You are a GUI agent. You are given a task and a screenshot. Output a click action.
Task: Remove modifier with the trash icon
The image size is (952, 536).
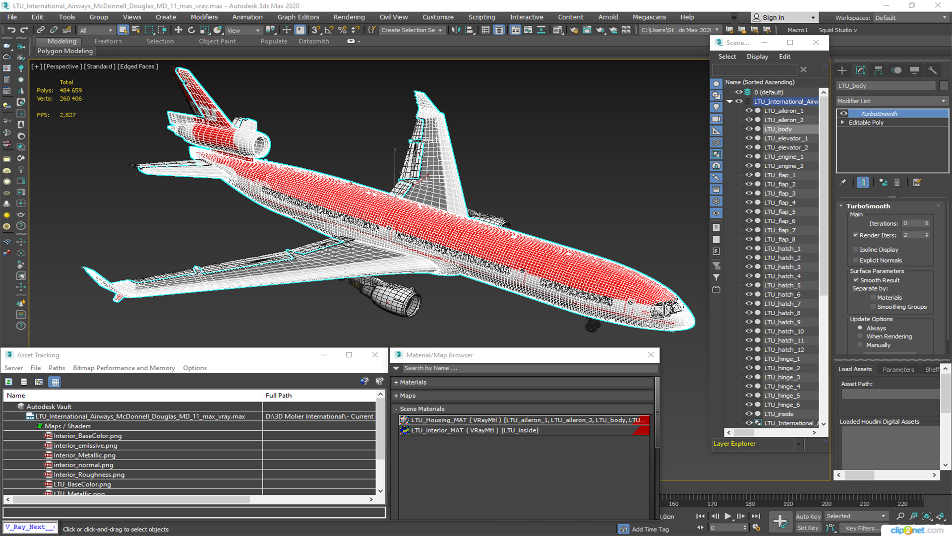(897, 183)
